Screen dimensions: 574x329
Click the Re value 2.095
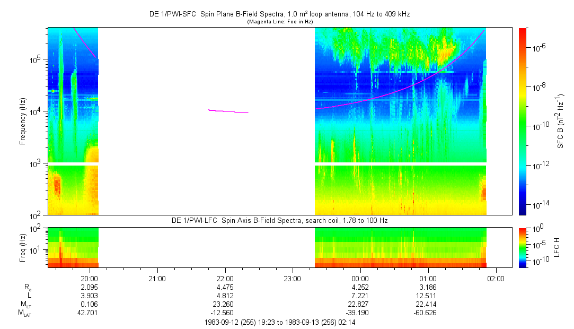point(90,287)
